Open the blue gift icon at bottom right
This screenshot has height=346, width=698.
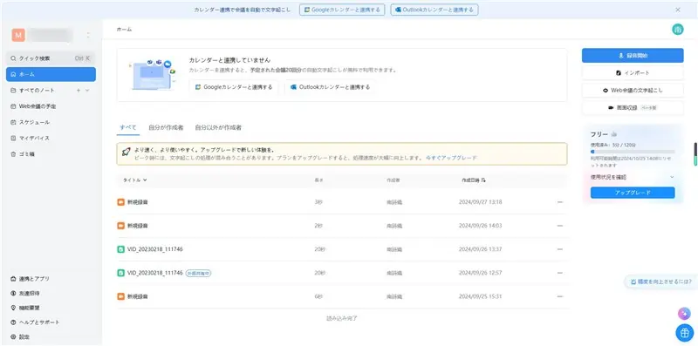coord(684,332)
